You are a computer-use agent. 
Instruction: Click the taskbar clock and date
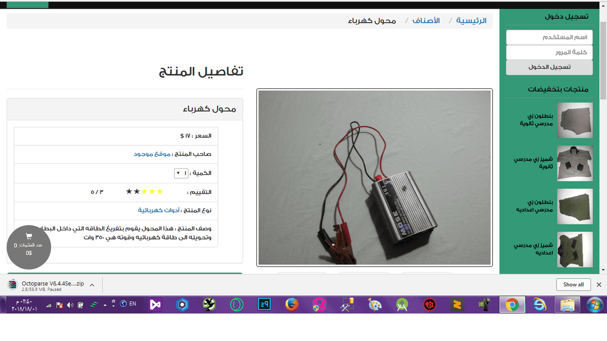click(x=23, y=305)
